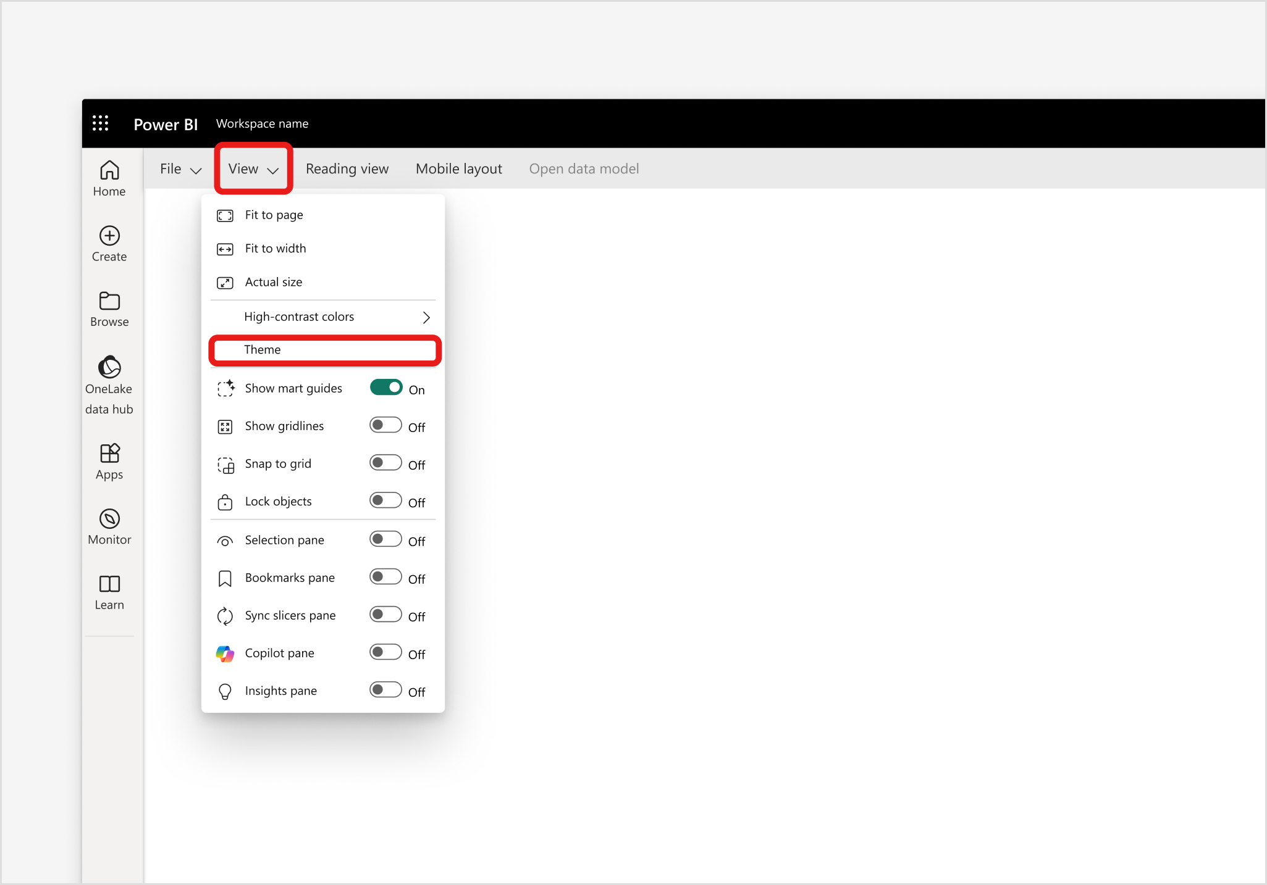
Task: Toggle Lock objects on
Action: tap(385, 501)
